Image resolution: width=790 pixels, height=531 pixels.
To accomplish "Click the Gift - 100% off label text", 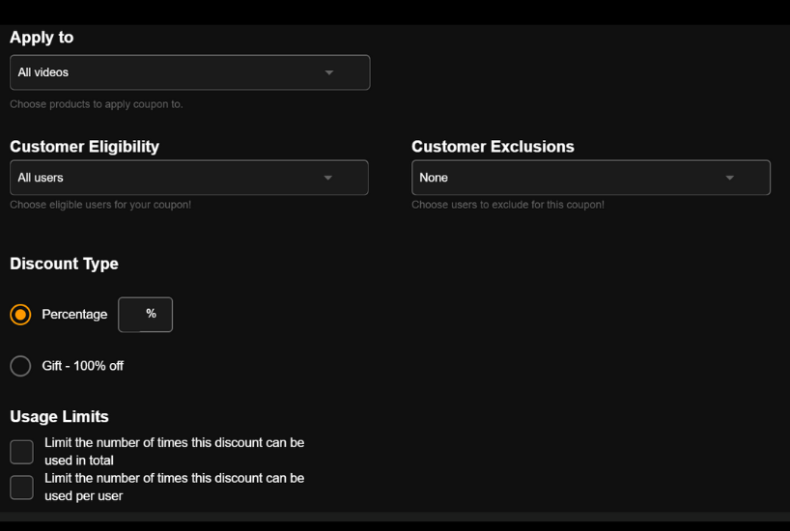I will (83, 366).
